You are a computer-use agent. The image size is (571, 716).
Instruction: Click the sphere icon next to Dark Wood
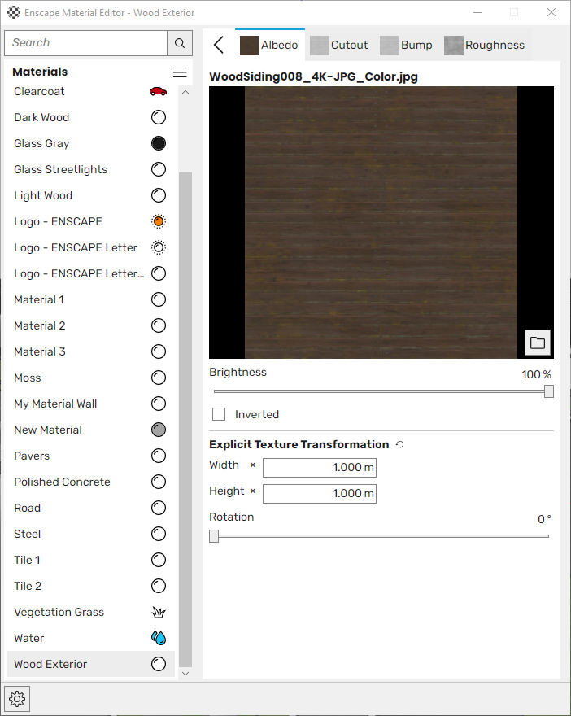click(159, 117)
